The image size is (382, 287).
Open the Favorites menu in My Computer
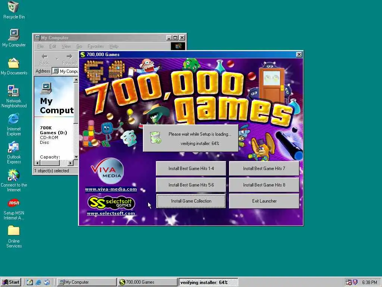[95, 46]
